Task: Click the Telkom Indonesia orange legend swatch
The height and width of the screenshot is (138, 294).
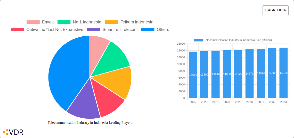Action: click(112, 22)
